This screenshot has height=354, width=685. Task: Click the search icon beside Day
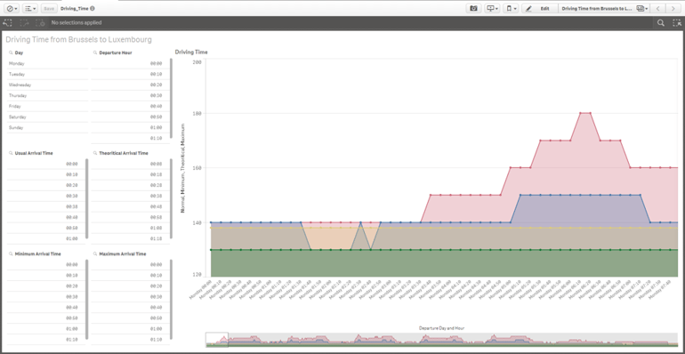[x=11, y=52]
